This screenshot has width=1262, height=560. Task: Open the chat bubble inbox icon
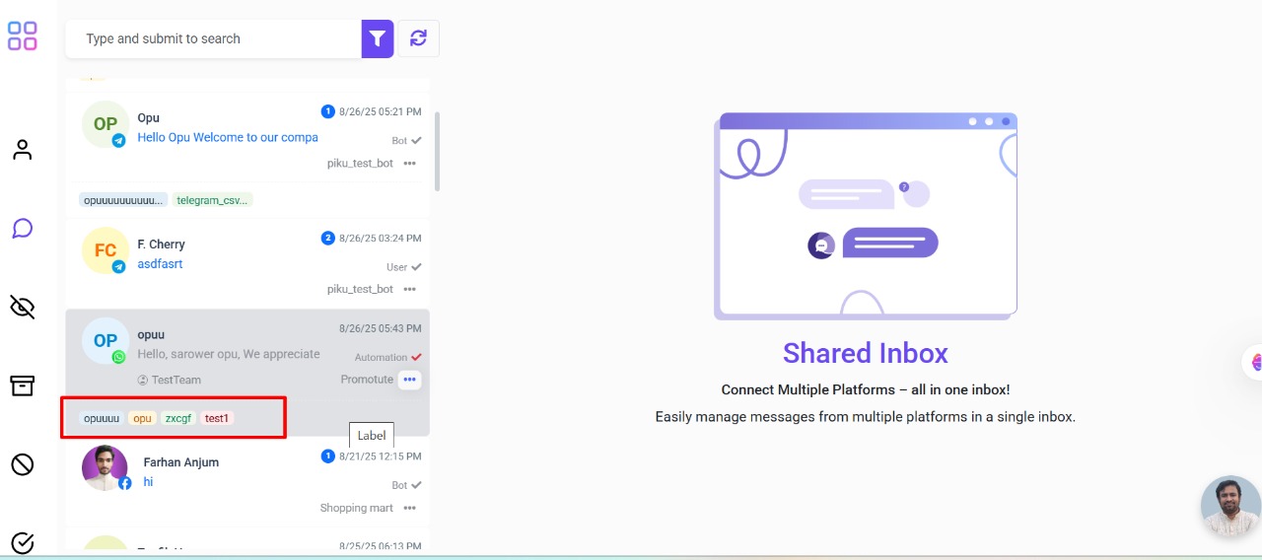[22, 229]
